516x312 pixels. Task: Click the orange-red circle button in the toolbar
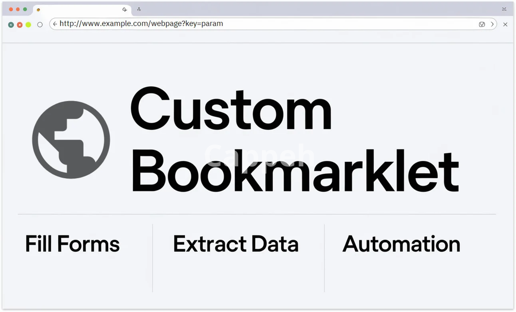[20, 25]
